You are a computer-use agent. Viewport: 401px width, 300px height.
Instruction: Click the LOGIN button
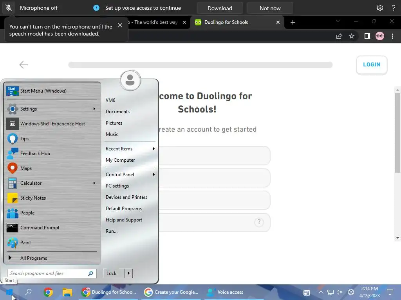371,64
